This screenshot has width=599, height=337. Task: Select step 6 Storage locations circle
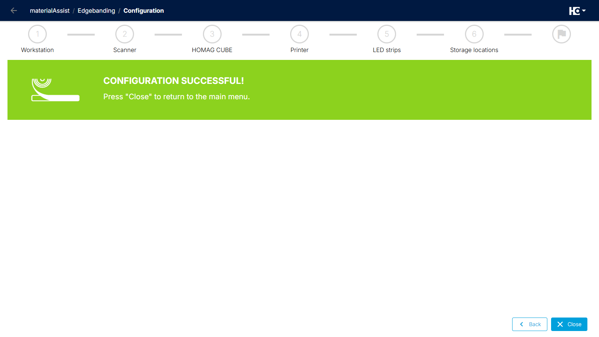click(474, 34)
